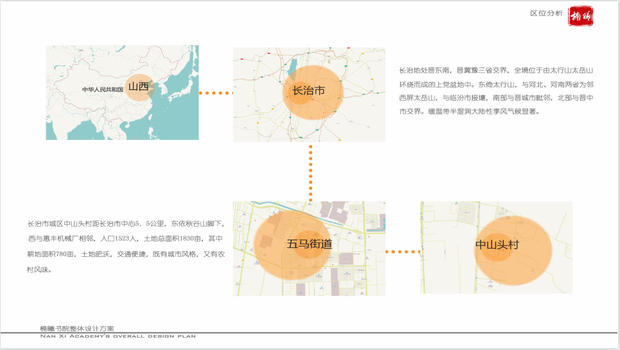This screenshot has width=620, height=350.
Task: Select vertical dotted connector below 长治市 map
Action: 311,171
